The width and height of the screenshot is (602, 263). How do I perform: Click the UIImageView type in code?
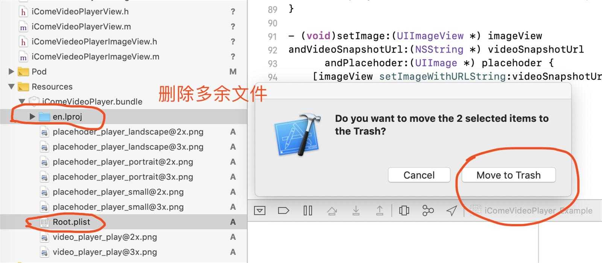click(430, 36)
